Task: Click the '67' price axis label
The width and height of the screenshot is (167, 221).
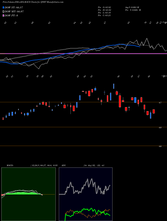Action: (160, 103)
